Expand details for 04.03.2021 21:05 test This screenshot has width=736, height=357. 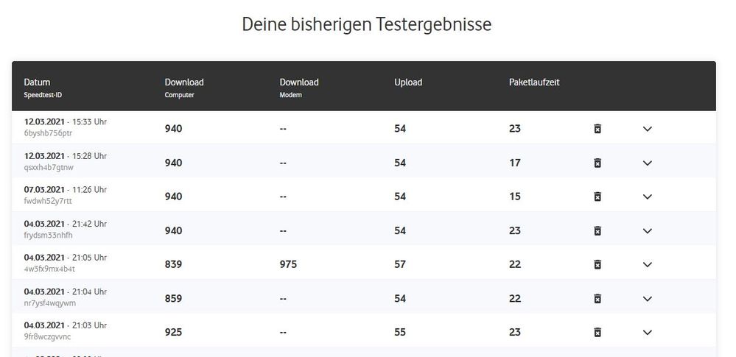648,264
